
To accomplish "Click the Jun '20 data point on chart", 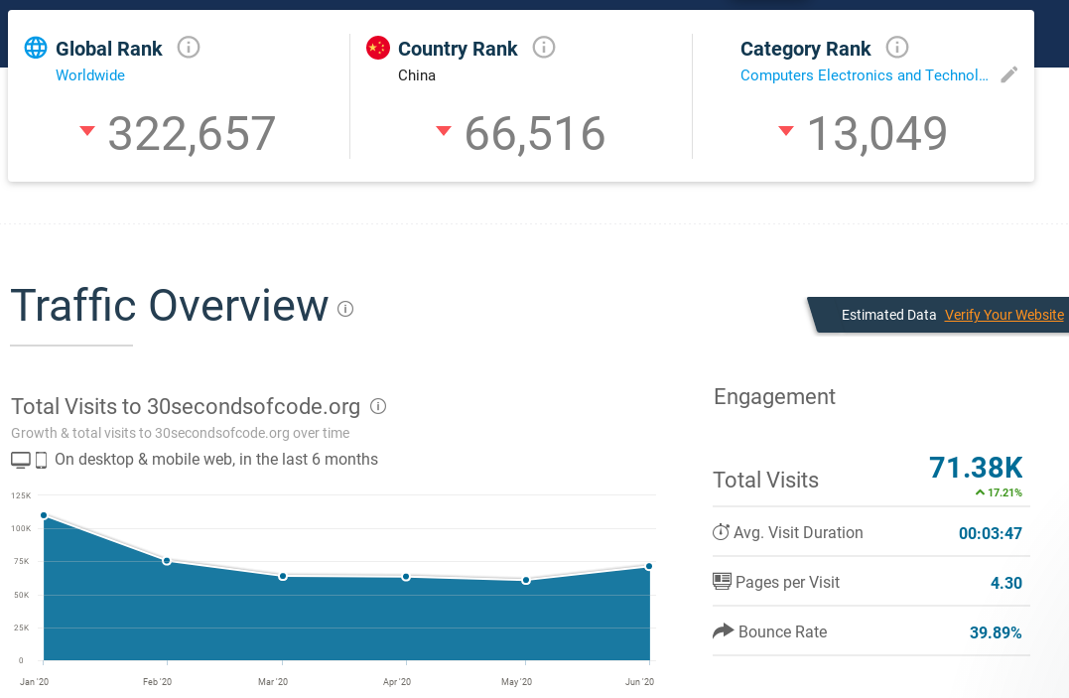I will (x=649, y=567).
